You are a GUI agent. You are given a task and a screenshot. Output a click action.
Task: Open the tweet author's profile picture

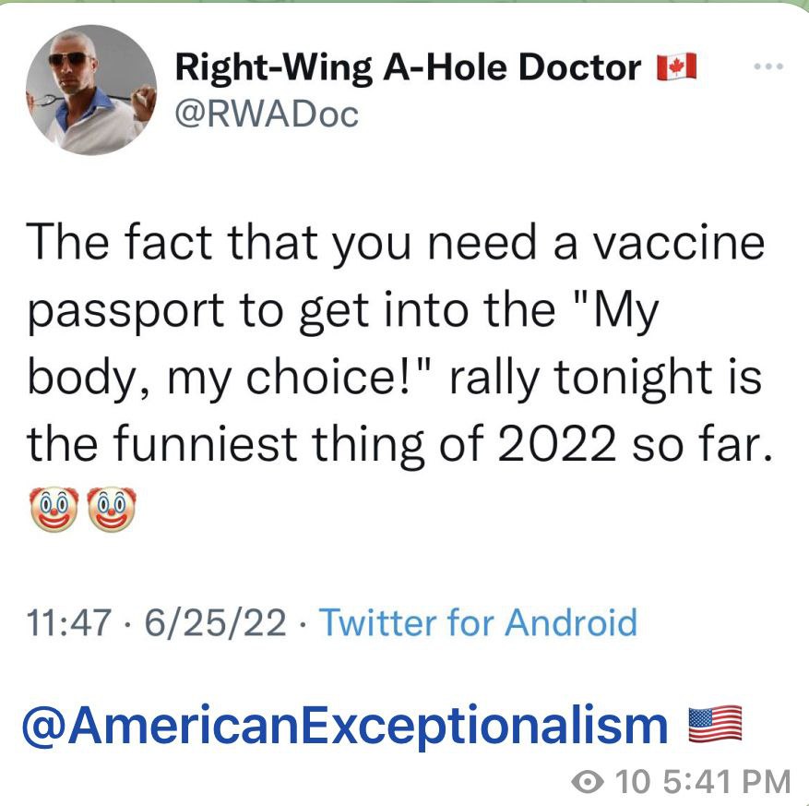(90, 90)
